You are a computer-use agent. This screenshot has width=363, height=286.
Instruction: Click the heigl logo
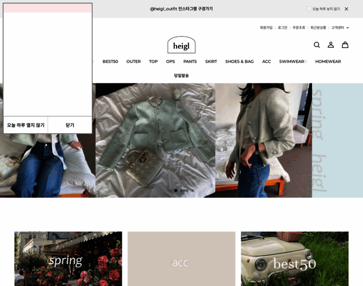point(181,45)
